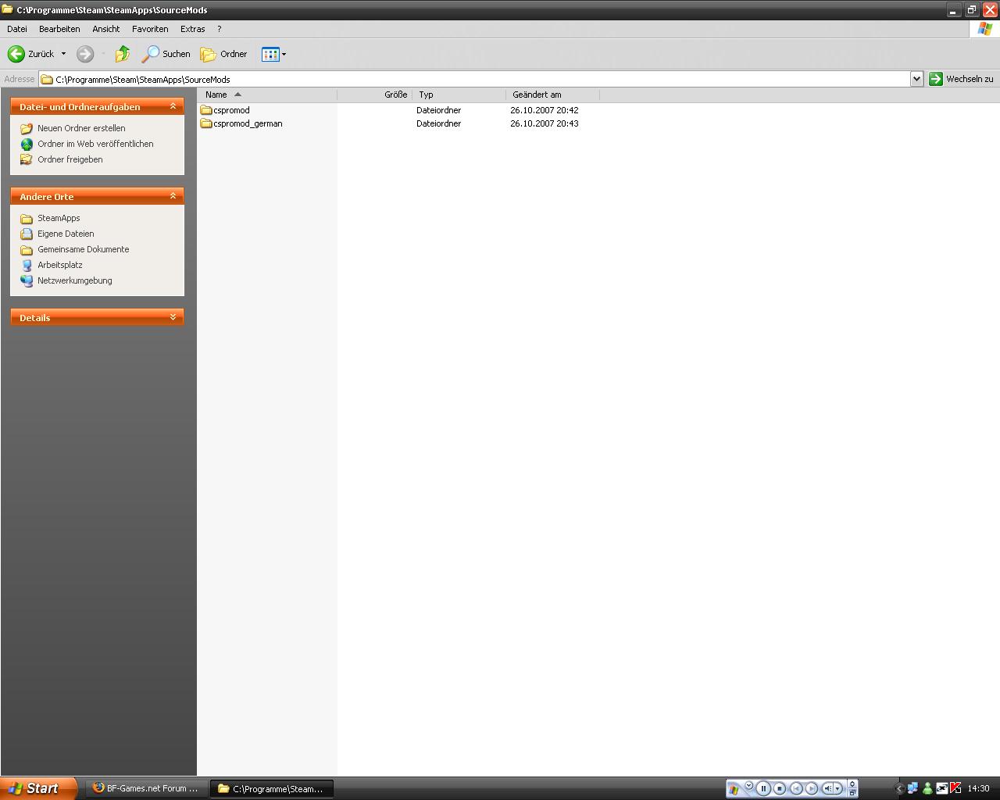Skip to previous track in media toolbar
This screenshot has width=1000, height=800.
[796, 788]
